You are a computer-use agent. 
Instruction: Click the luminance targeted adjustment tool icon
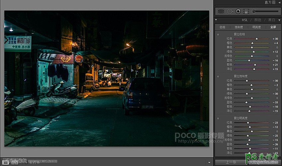pos(218,118)
